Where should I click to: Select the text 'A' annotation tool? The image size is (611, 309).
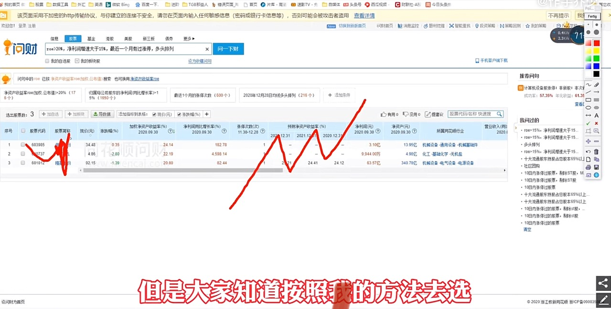tap(596, 115)
